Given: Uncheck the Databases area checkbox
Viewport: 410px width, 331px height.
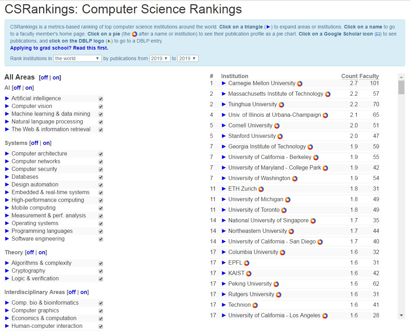Looking at the screenshot, I should [101, 177].
